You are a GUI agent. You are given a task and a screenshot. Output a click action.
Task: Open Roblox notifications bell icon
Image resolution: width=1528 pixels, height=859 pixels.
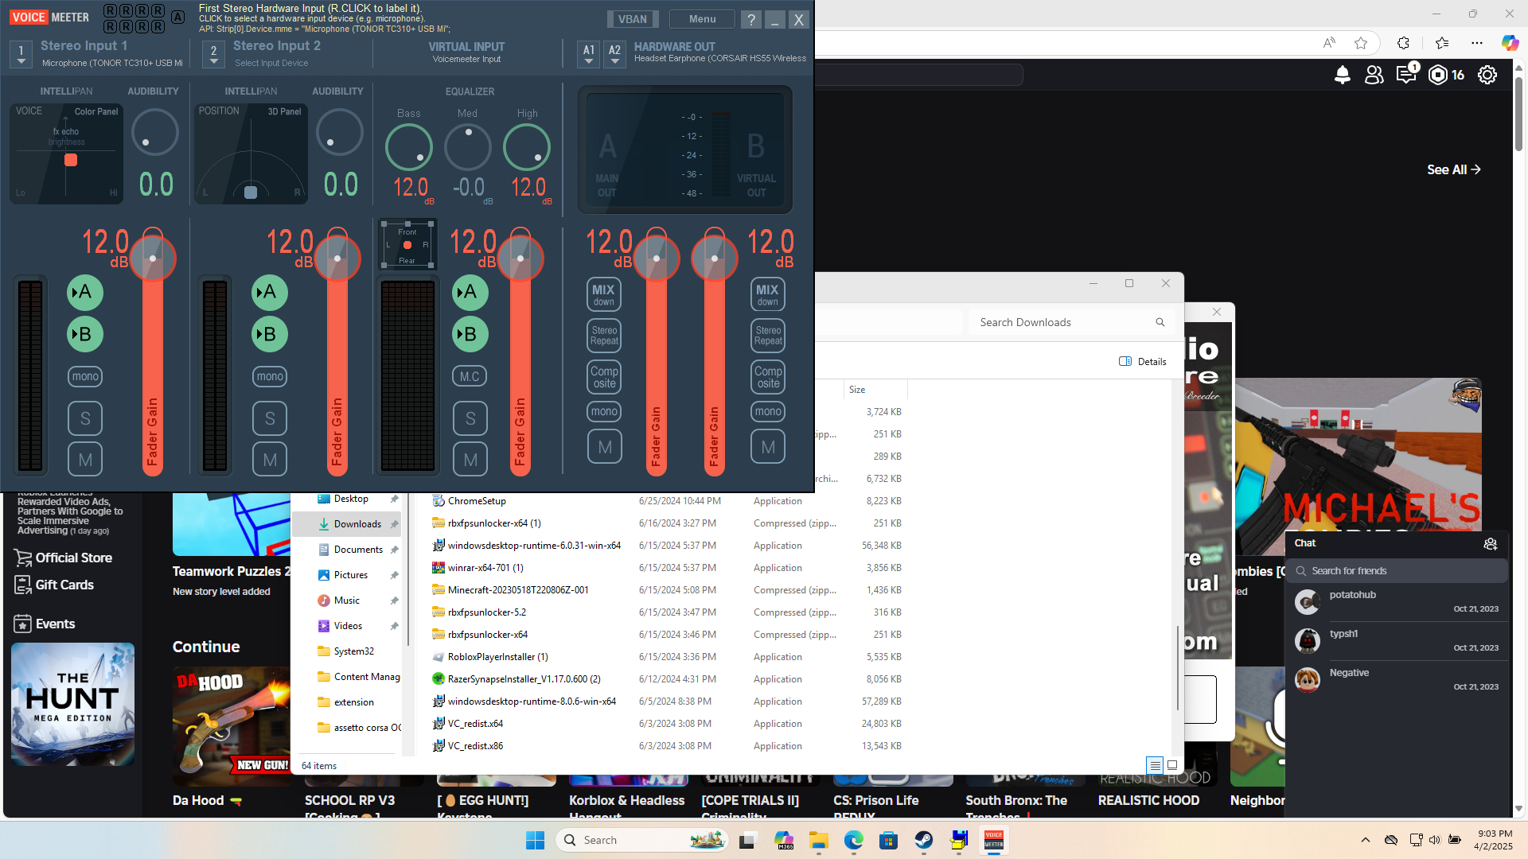click(x=1342, y=75)
